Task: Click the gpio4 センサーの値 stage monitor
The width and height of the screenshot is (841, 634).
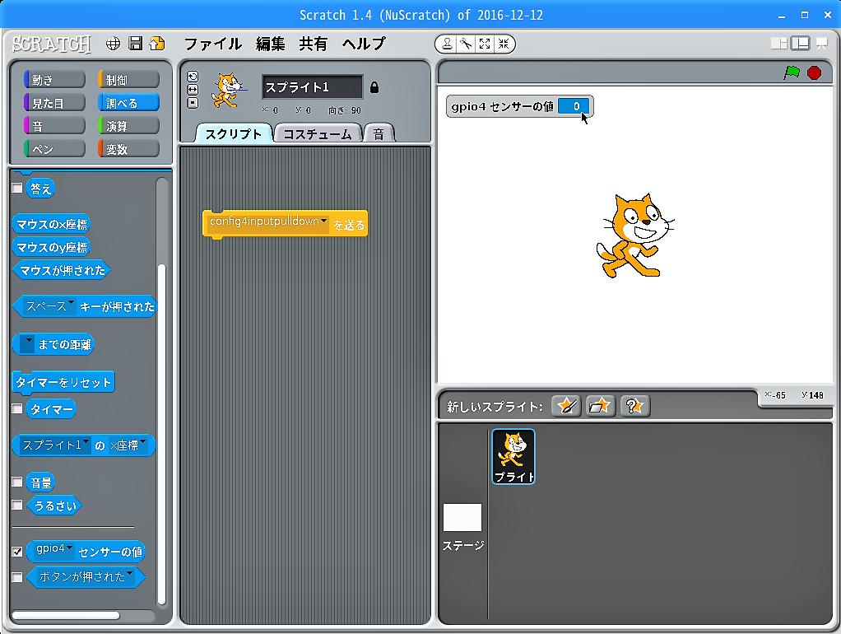Action: [x=520, y=106]
